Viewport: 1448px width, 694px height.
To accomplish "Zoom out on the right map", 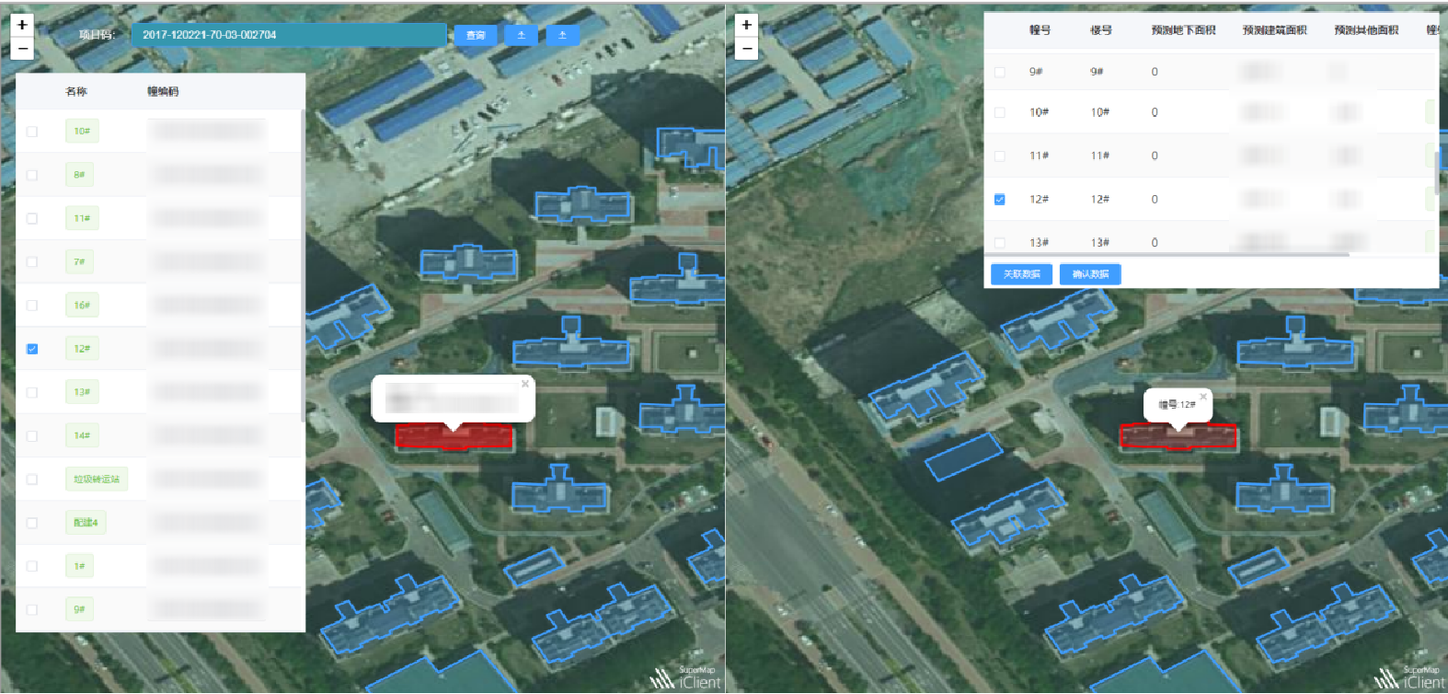I will point(746,48).
